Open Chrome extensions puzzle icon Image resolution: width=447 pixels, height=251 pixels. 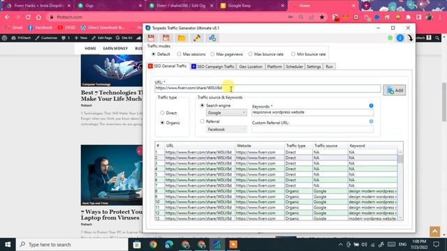408,17
